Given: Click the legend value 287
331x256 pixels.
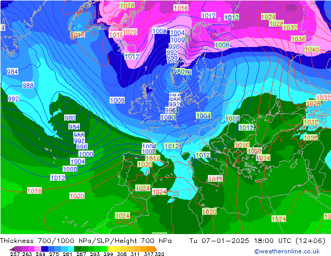Looking at the screenshot, I should coord(81,254).
